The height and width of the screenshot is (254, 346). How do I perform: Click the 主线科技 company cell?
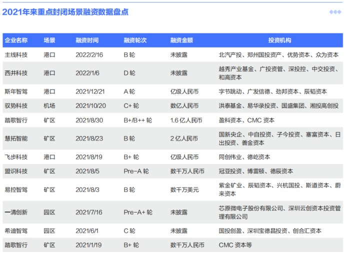pyautogui.click(x=16, y=54)
